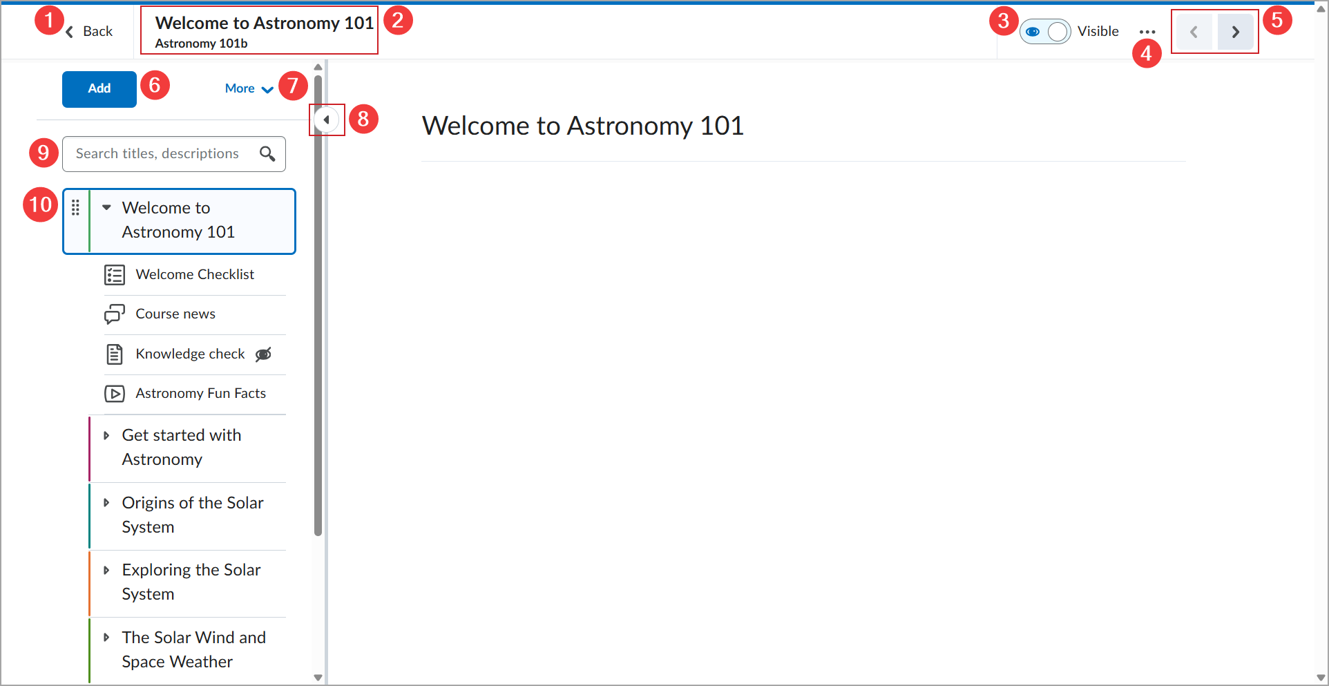1329x686 pixels.
Task: Click the Course news discussion icon
Action: [115, 314]
